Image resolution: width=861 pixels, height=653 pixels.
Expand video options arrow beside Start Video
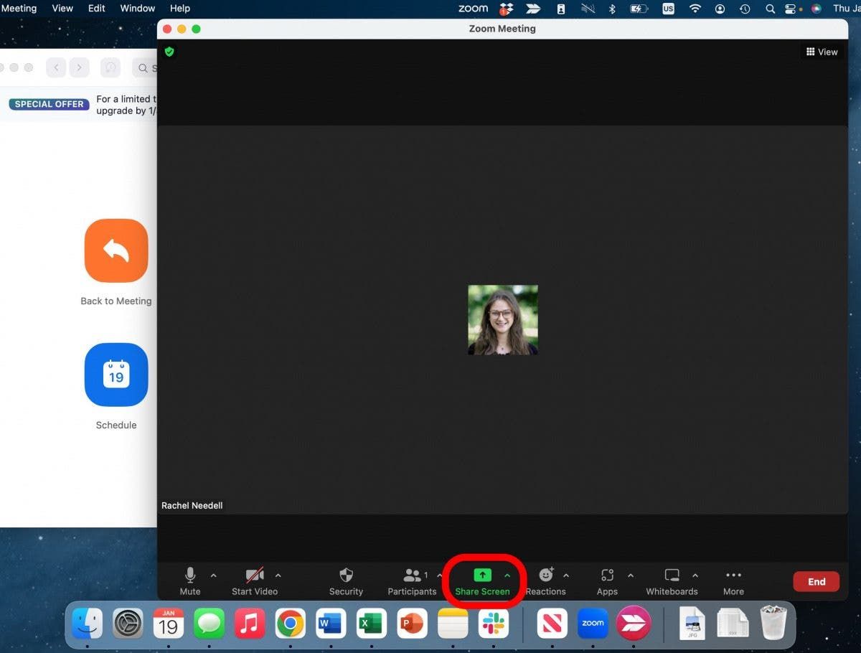click(x=278, y=576)
